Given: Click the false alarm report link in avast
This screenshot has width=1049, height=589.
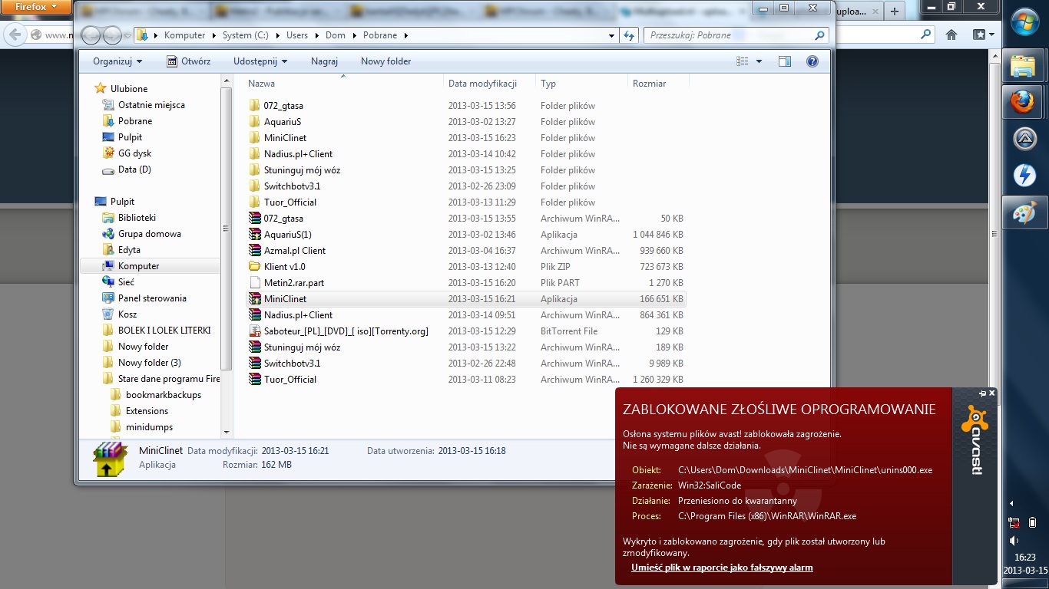Looking at the screenshot, I should coord(722,568).
